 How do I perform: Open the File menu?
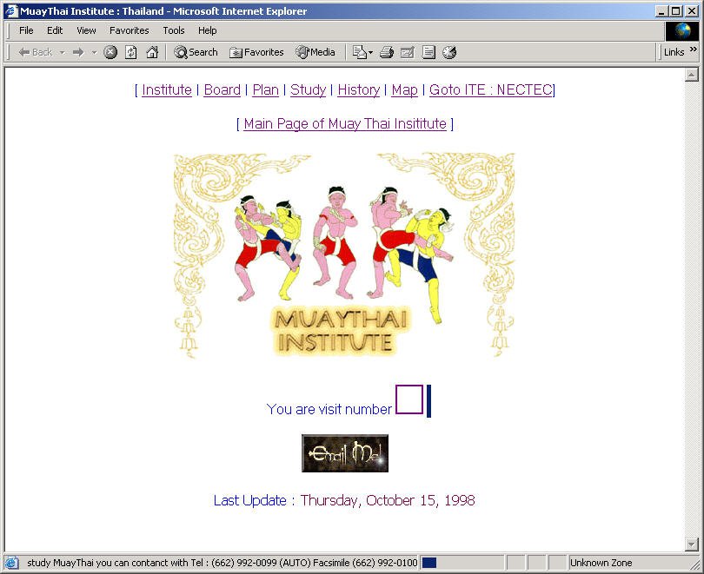tap(26, 30)
